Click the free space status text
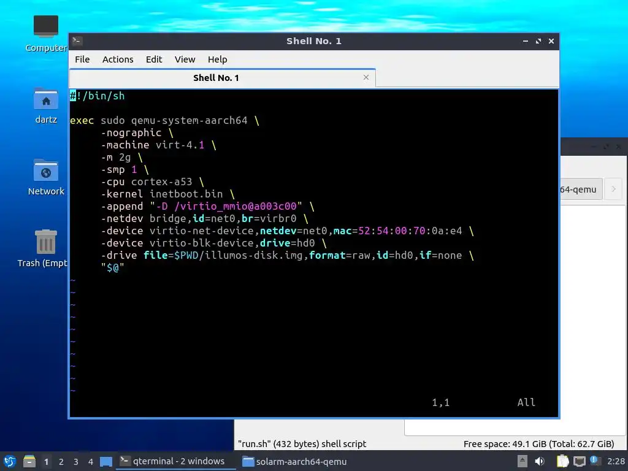The width and height of the screenshot is (628, 471). [x=538, y=444]
